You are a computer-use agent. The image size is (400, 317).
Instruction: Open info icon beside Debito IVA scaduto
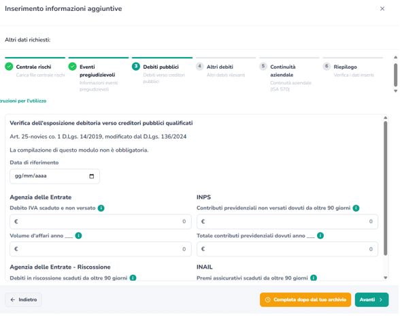click(101, 208)
